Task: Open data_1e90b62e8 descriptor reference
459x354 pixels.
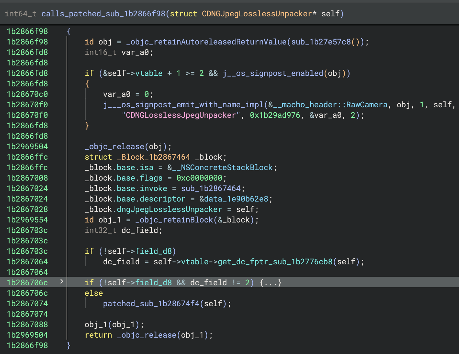Action: pos(236,199)
